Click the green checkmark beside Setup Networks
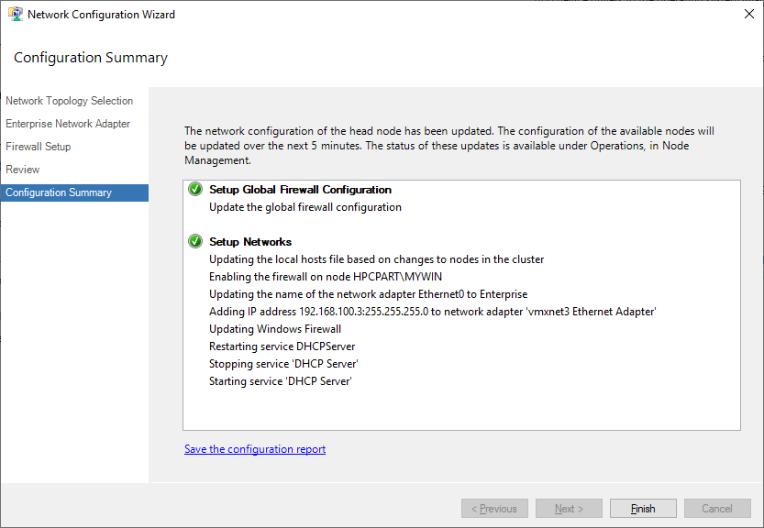 pyautogui.click(x=195, y=241)
